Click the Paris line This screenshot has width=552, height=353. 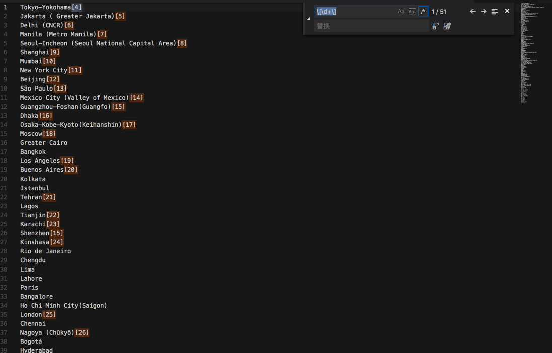pos(29,287)
